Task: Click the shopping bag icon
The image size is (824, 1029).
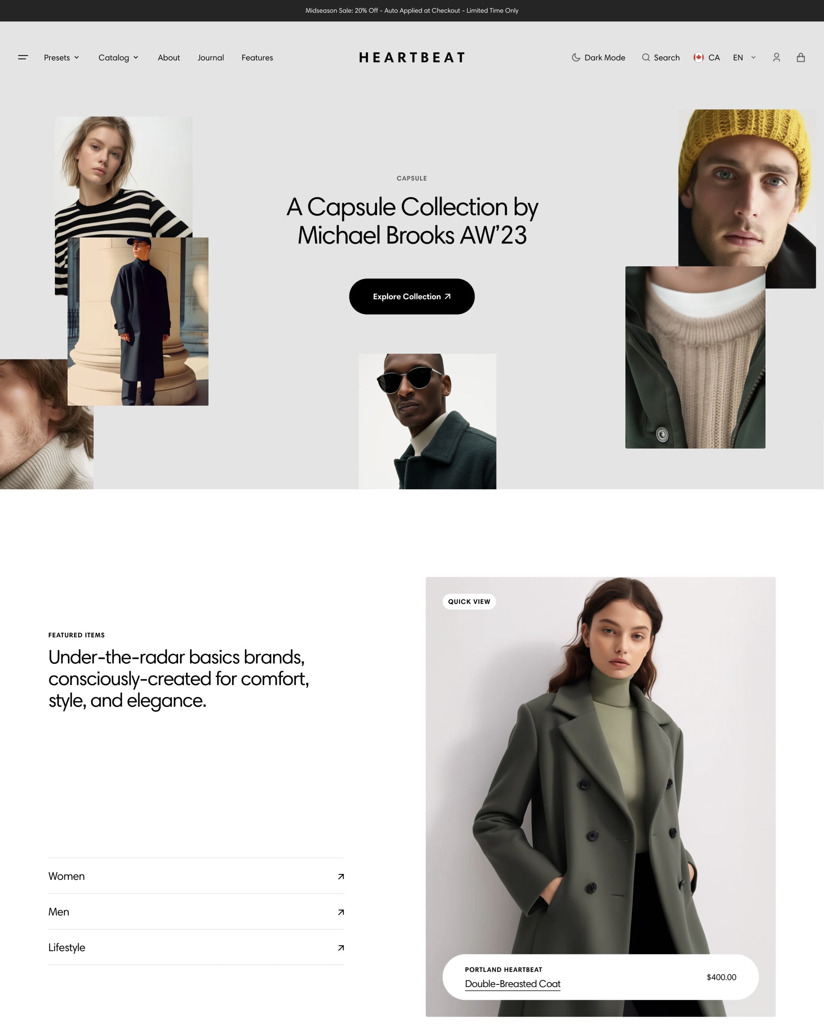Action: click(x=801, y=57)
